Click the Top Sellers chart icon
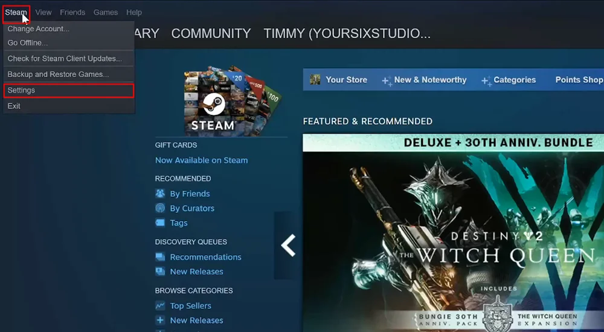The image size is (604, 332). click(x=160, y=306)
